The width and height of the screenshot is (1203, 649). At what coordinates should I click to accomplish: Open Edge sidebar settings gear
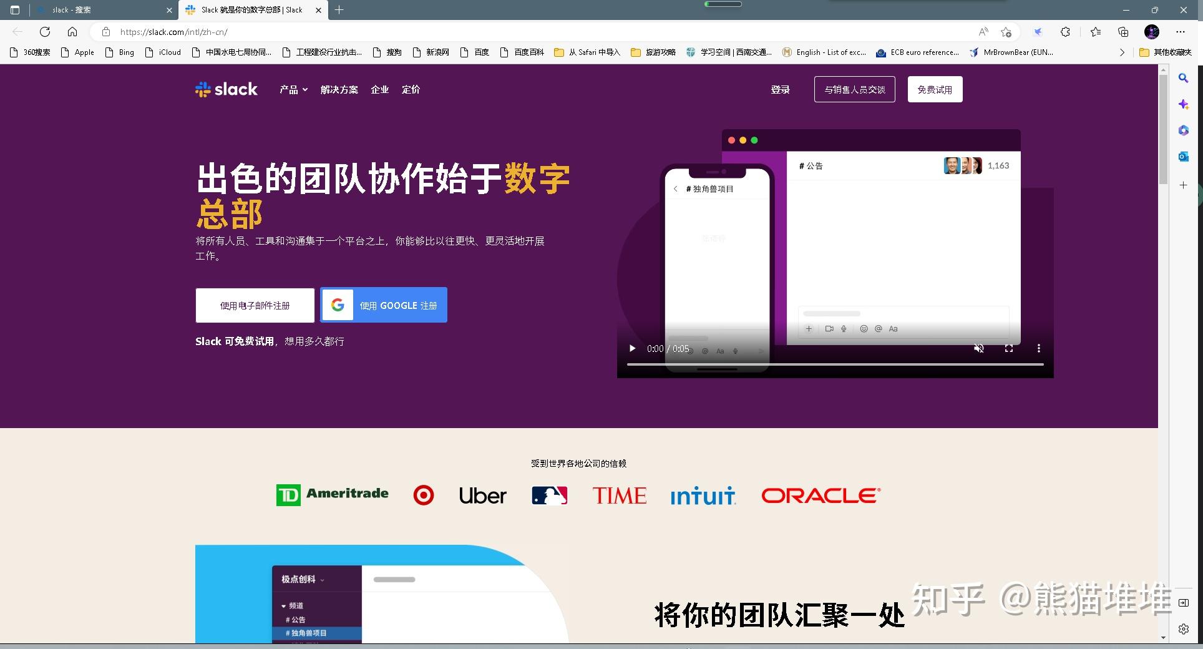click(x=1183, y=629)
